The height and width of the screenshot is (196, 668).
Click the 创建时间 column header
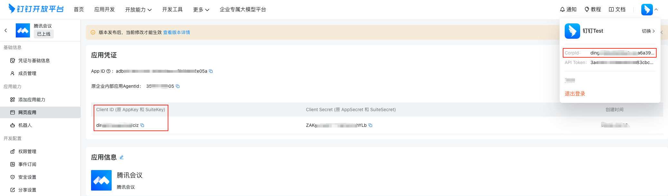pyautogui.click(x=615, y=110)
